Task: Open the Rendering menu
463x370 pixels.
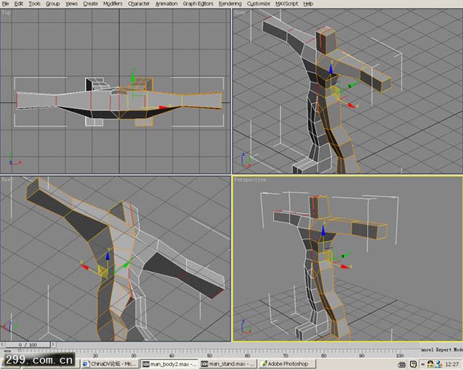Action: (230, 4)
